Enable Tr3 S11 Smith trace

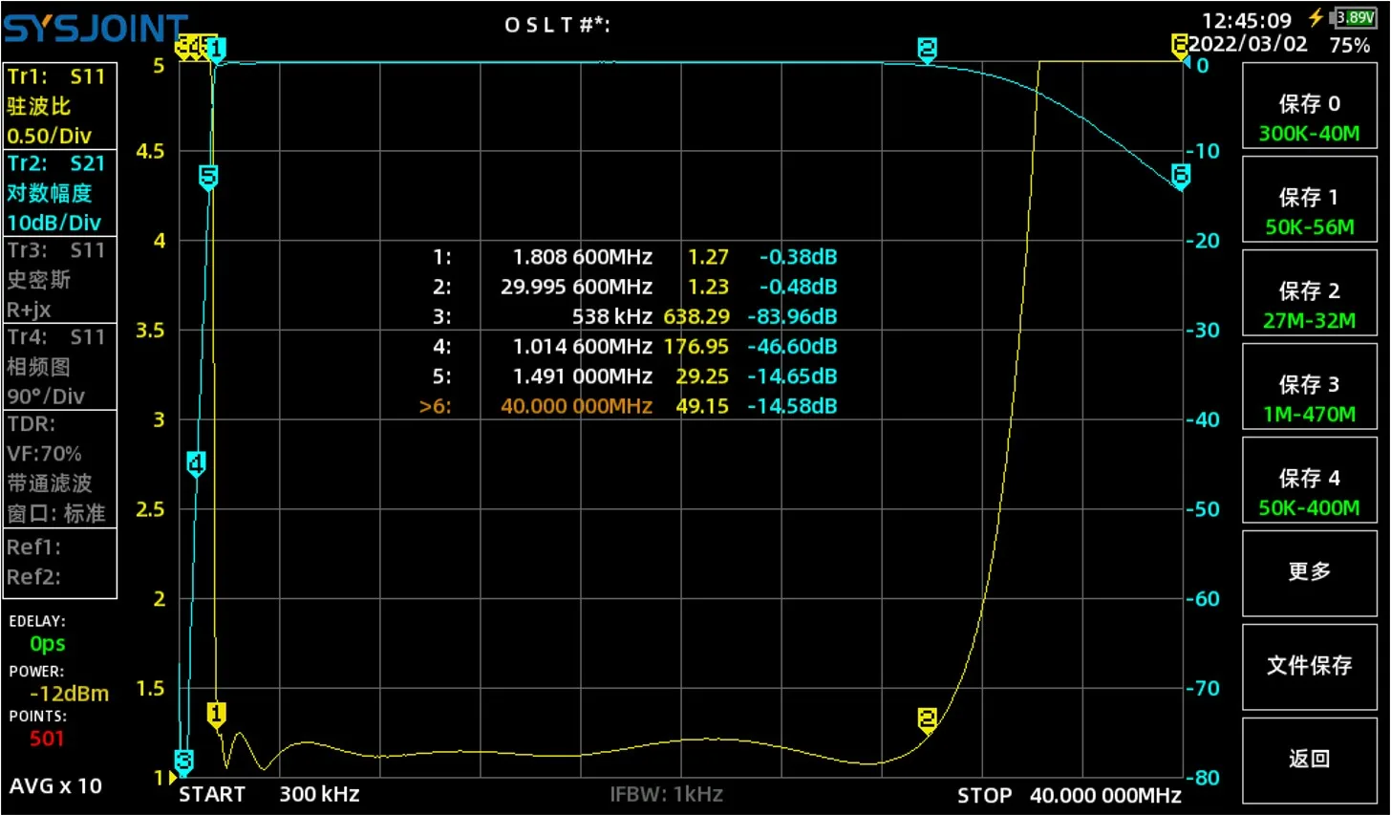[x=60, y=279]
